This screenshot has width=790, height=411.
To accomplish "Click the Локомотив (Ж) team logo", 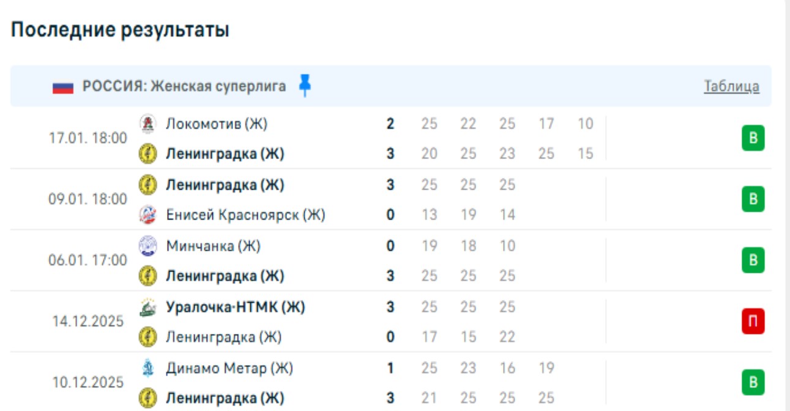I will point(147,124).
